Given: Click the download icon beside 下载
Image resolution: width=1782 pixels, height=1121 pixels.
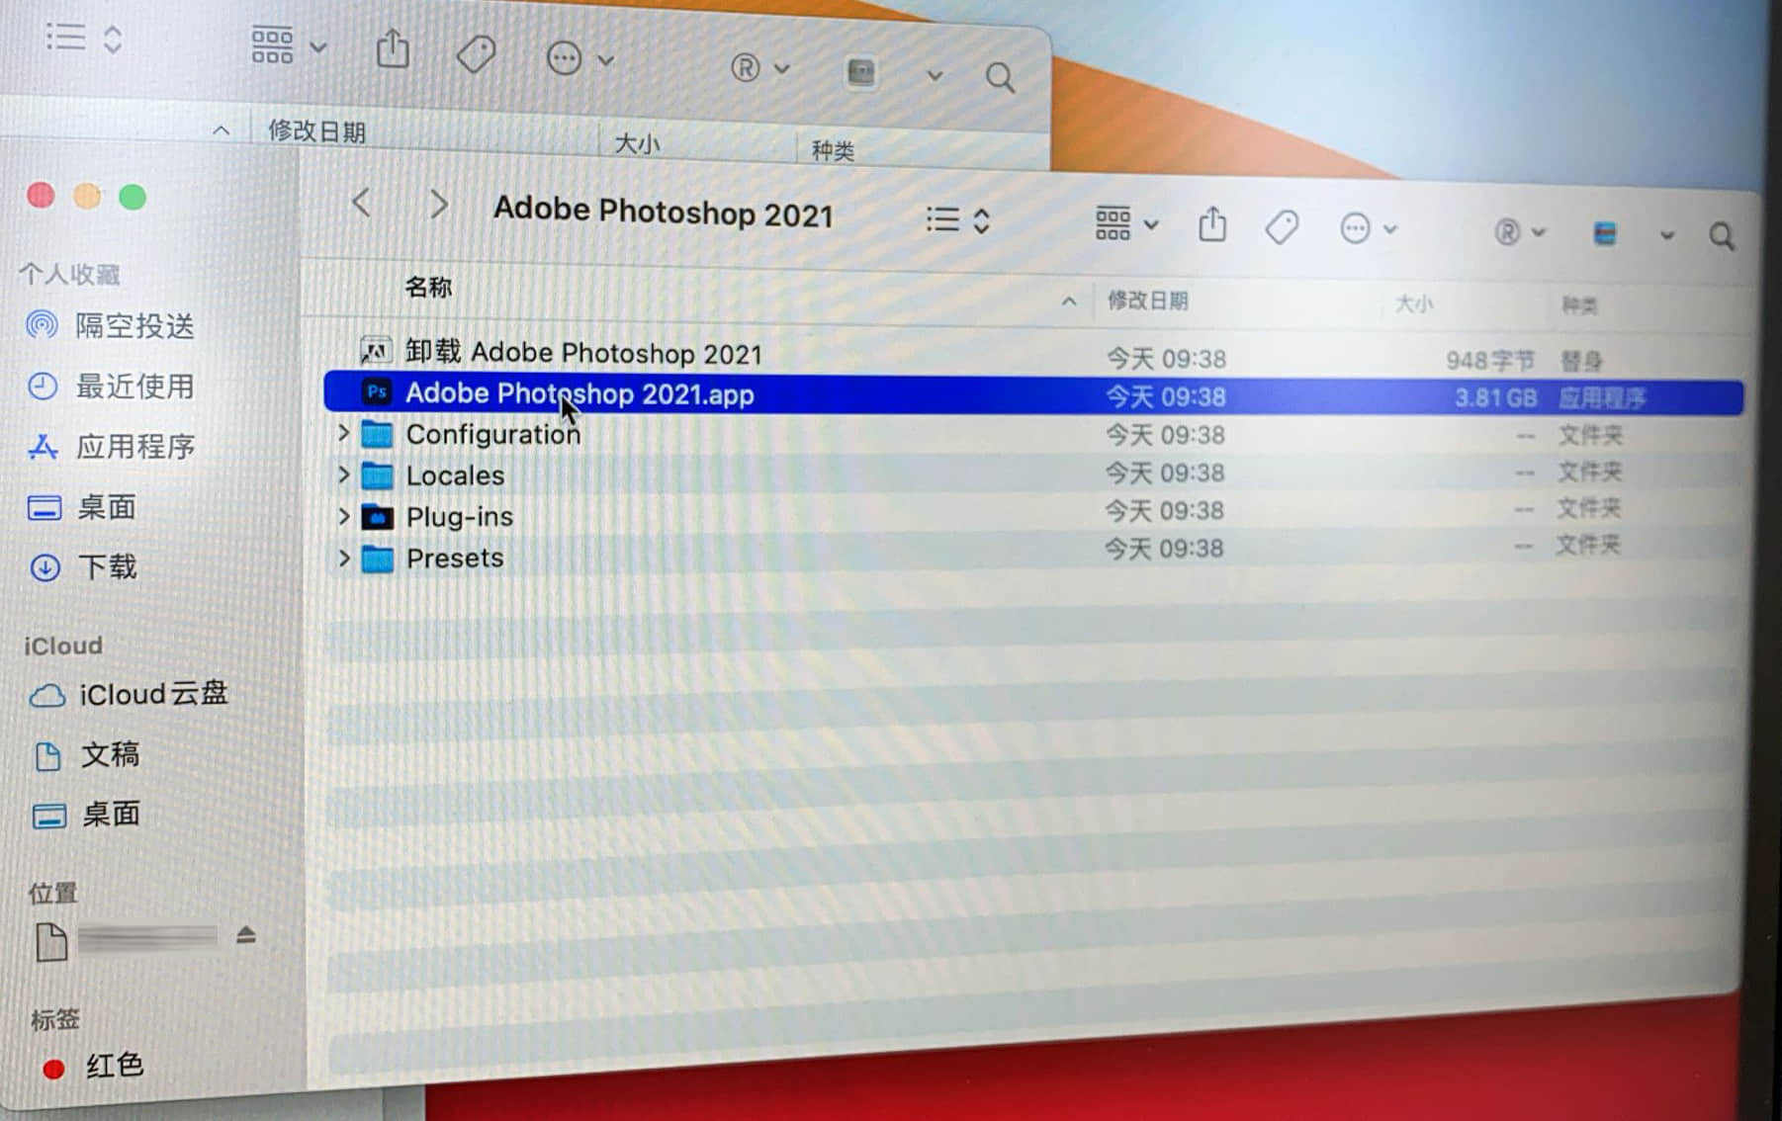Looking at the screenshot, I should 45,567.
